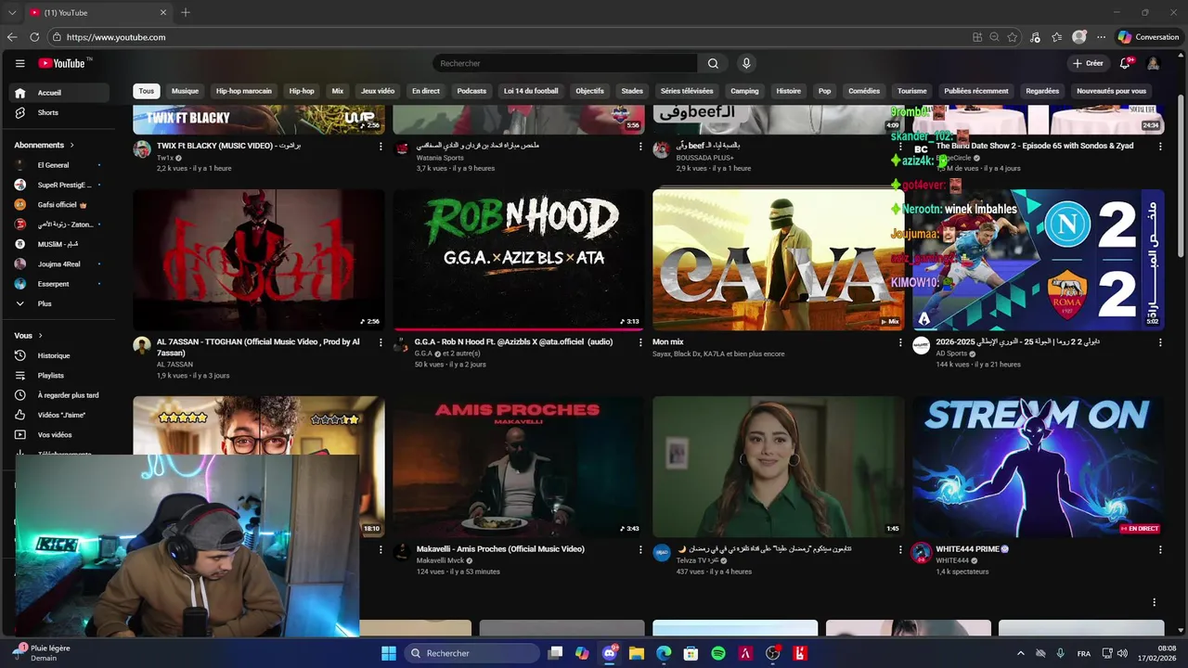
Task: Expand the Vous section
Action: pos(29,336)
